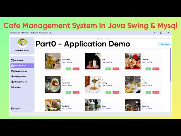The width and height of the screenshot is (181, 136).
Task: Delete the HerbalTea item
Action: 76,92
